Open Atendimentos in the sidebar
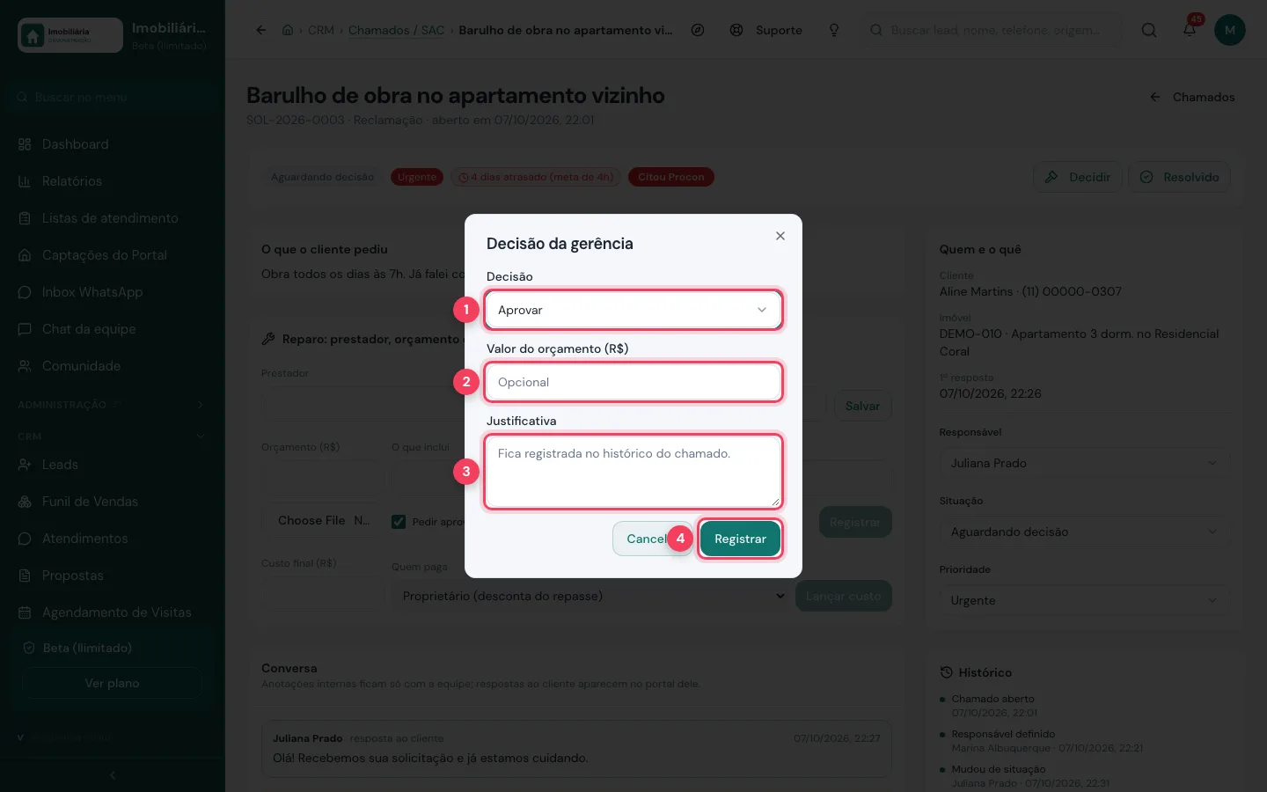This screenshot has width=1267, height=792. tap(113, 539)
